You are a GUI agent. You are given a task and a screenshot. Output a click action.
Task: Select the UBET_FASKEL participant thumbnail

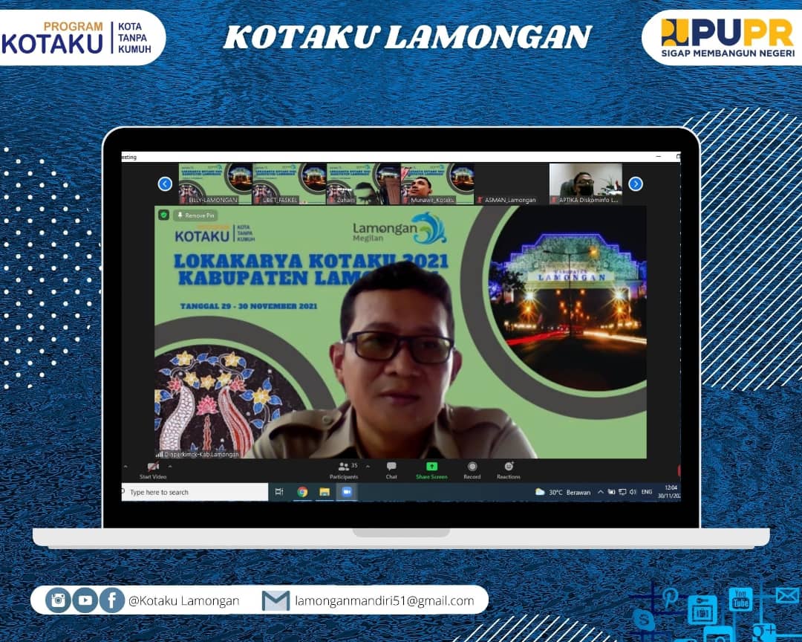(x=290, y=184)
